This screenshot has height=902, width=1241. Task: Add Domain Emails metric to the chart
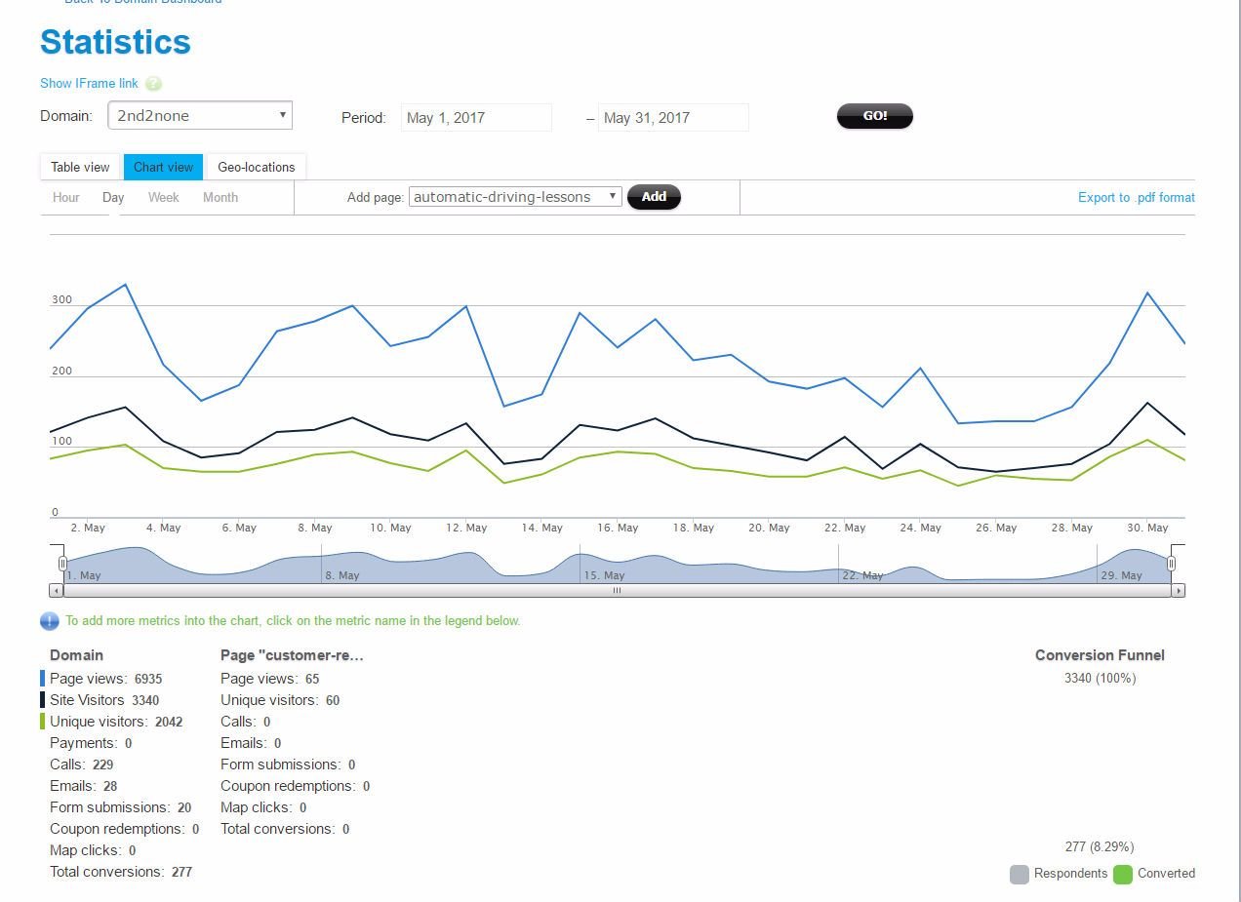pyautogui.click(x=84, y=786)
